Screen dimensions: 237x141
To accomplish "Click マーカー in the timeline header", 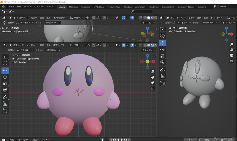I will coord(45,140).
